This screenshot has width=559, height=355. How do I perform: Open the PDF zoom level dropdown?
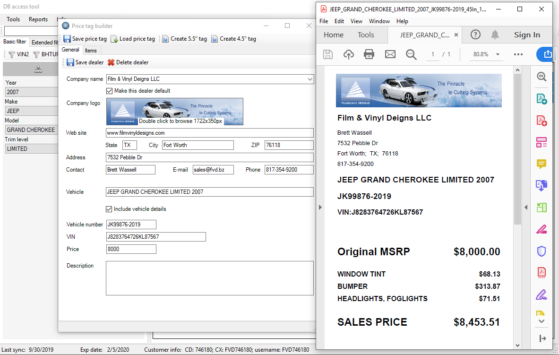[498, 54]
